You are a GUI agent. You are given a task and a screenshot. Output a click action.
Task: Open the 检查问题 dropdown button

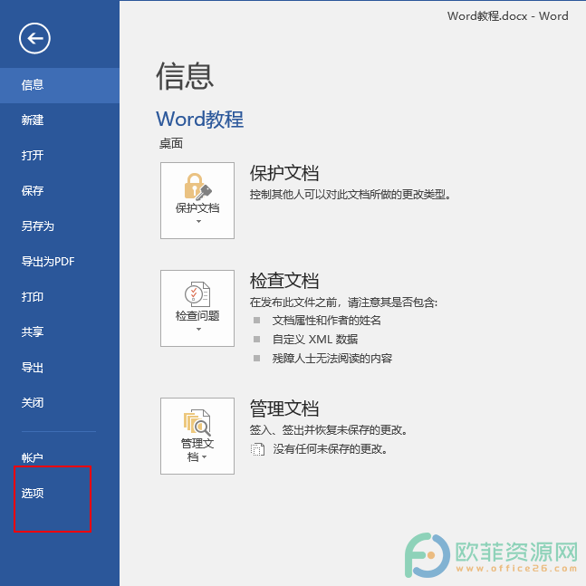click(197, 308)
